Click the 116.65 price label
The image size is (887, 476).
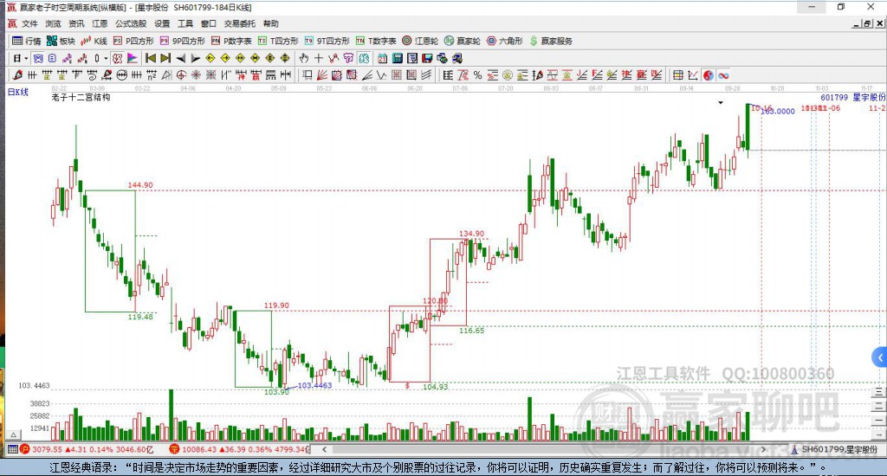click(471, 330)
